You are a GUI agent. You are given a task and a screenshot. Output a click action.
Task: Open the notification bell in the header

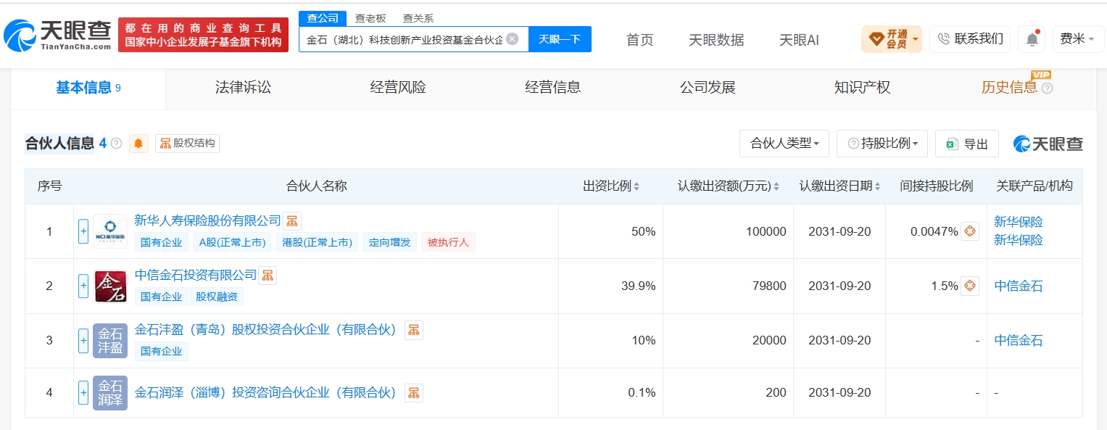click(x=1032, y=39)
